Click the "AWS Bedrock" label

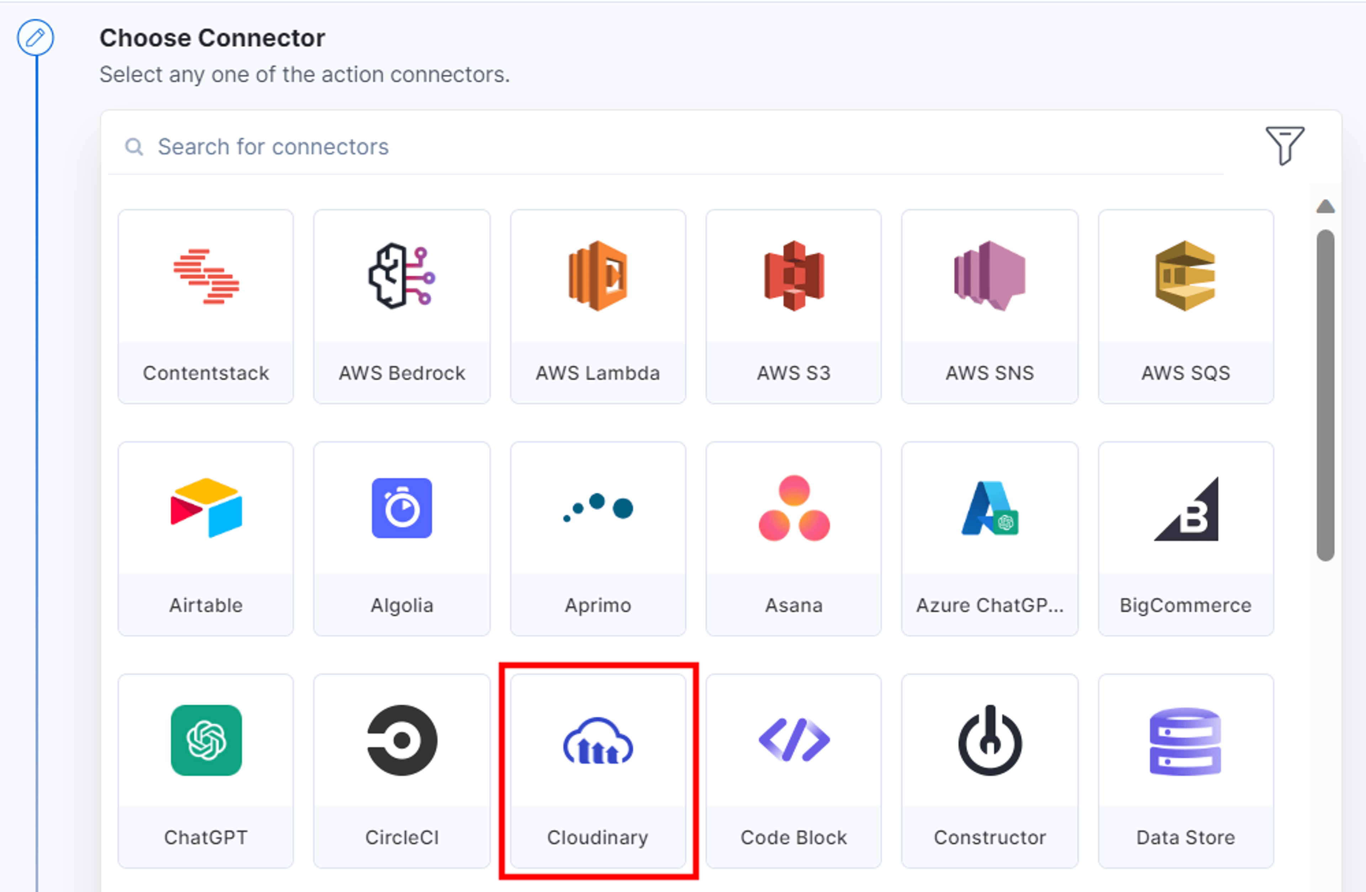click(402, 373)
